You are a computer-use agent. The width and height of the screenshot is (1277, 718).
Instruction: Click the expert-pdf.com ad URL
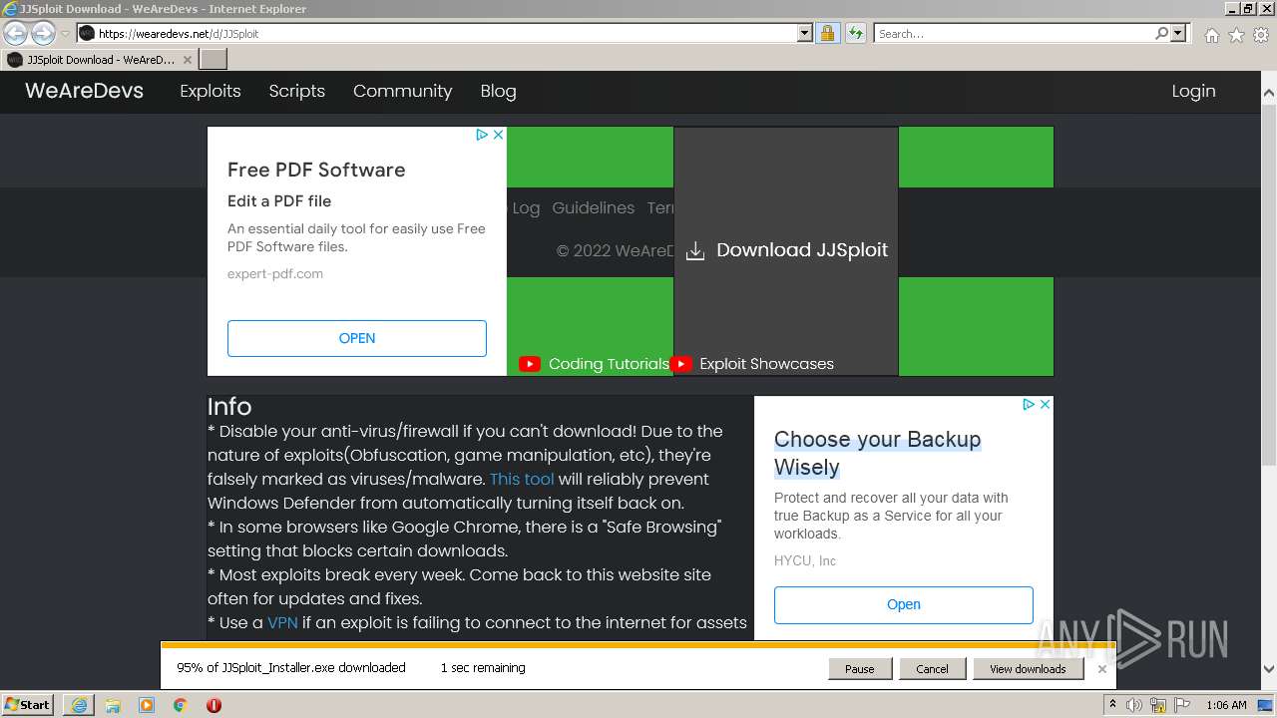pyautogui.click(x=275, y=273)
